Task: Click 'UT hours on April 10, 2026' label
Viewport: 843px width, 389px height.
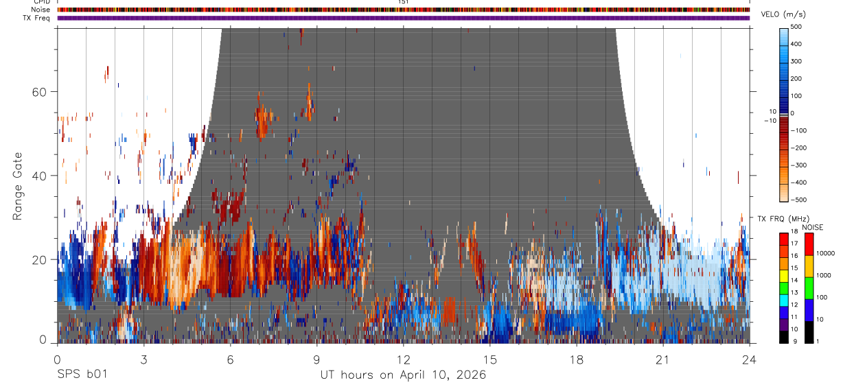Action: pyautogui.click(x=403, y=375)
